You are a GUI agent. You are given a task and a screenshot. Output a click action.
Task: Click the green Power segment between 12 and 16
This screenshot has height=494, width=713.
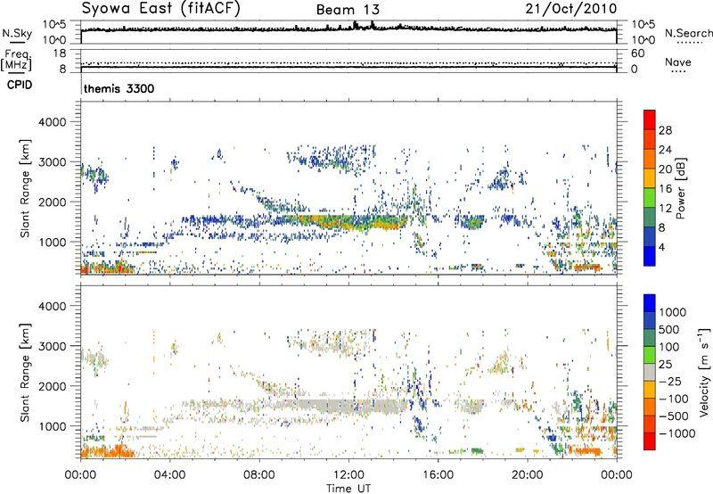click(x=650, y=197)
